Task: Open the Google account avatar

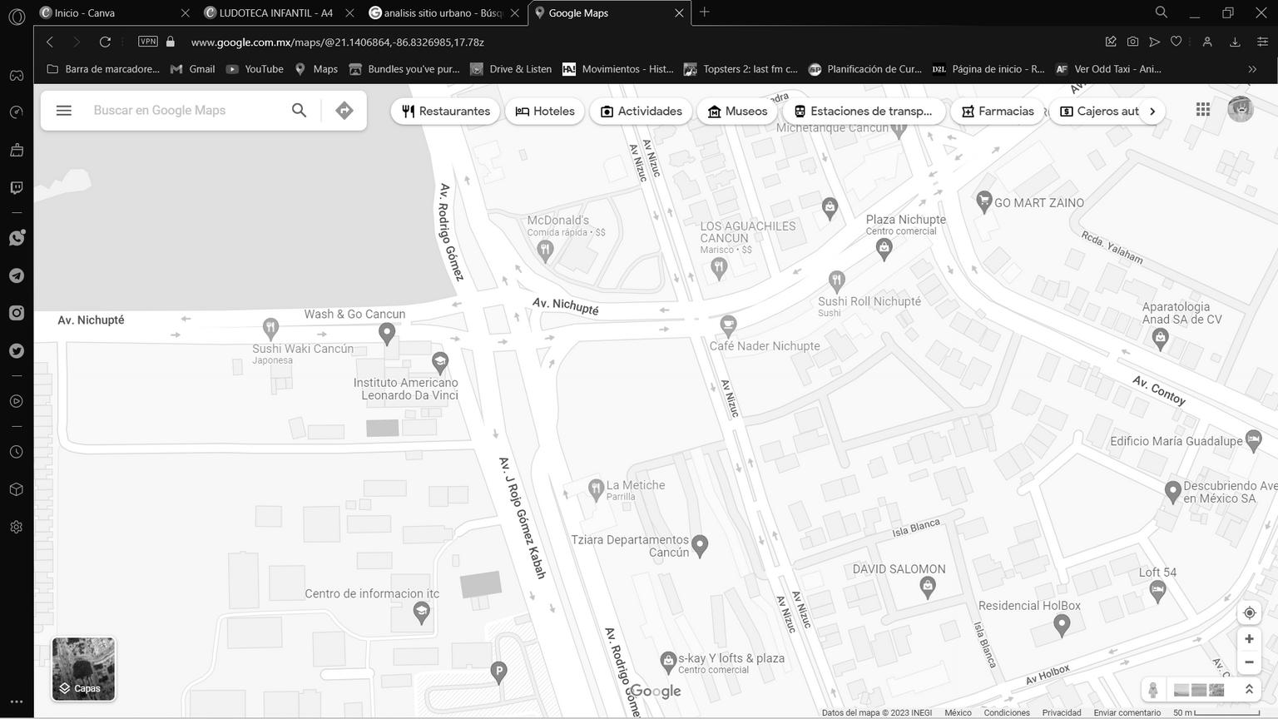Action: coord(1241,110)
